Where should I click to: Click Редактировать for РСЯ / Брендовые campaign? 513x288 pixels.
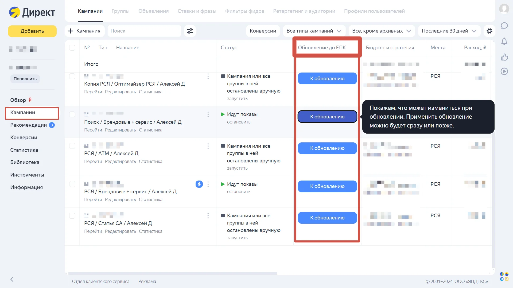(x=120, y=200)
